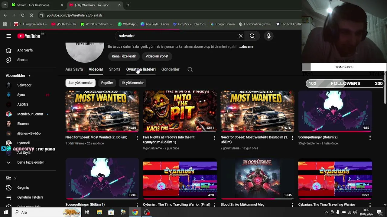Open File Explorer from the taskbar
This screenshot has height=217, width=387.
(99, 212)
